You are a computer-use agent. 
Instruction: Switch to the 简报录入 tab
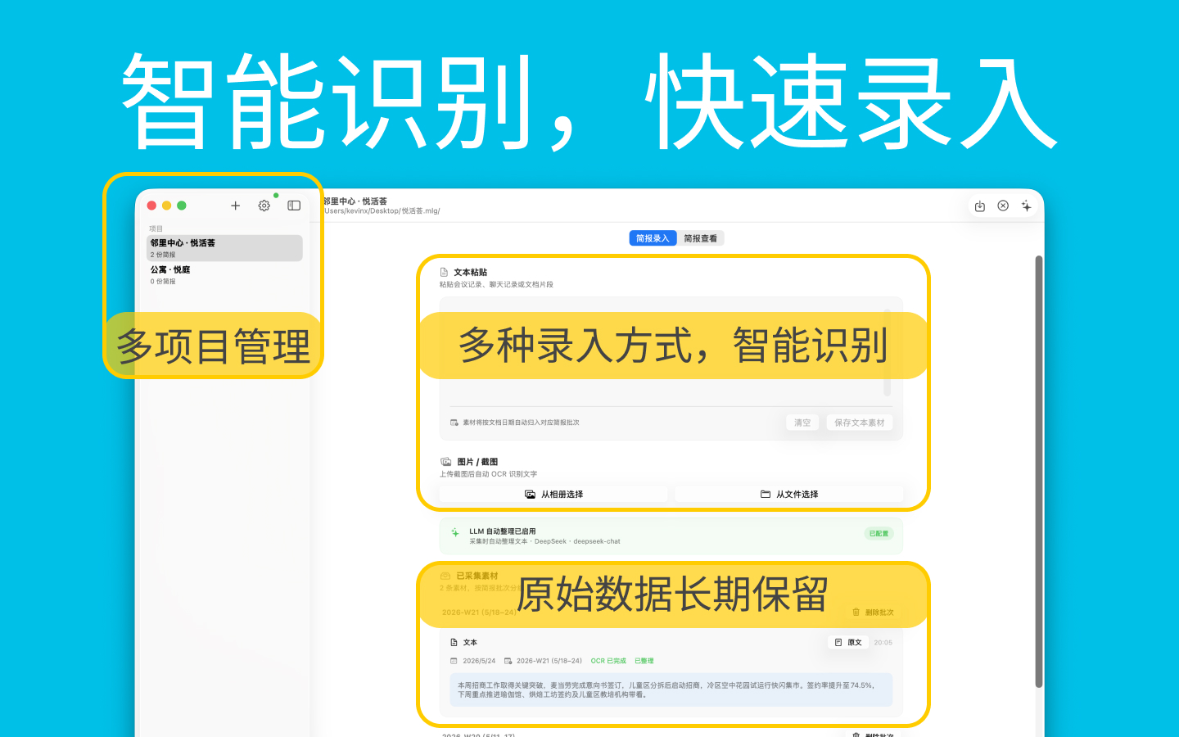(653, 238)
